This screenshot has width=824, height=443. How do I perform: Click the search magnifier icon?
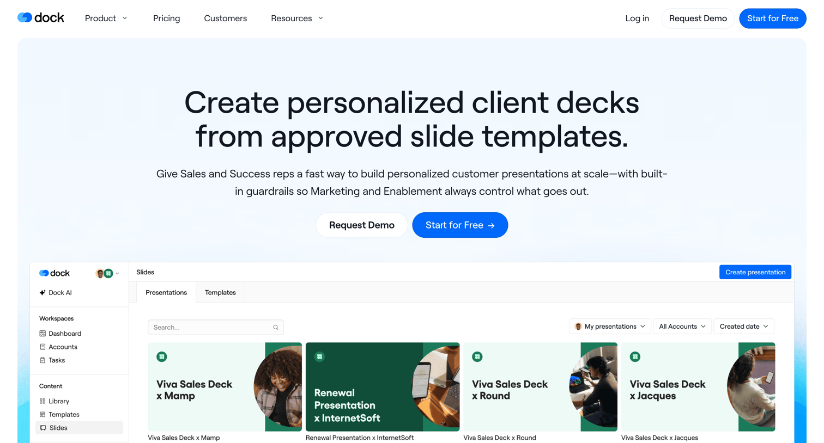tap(276, 328)
